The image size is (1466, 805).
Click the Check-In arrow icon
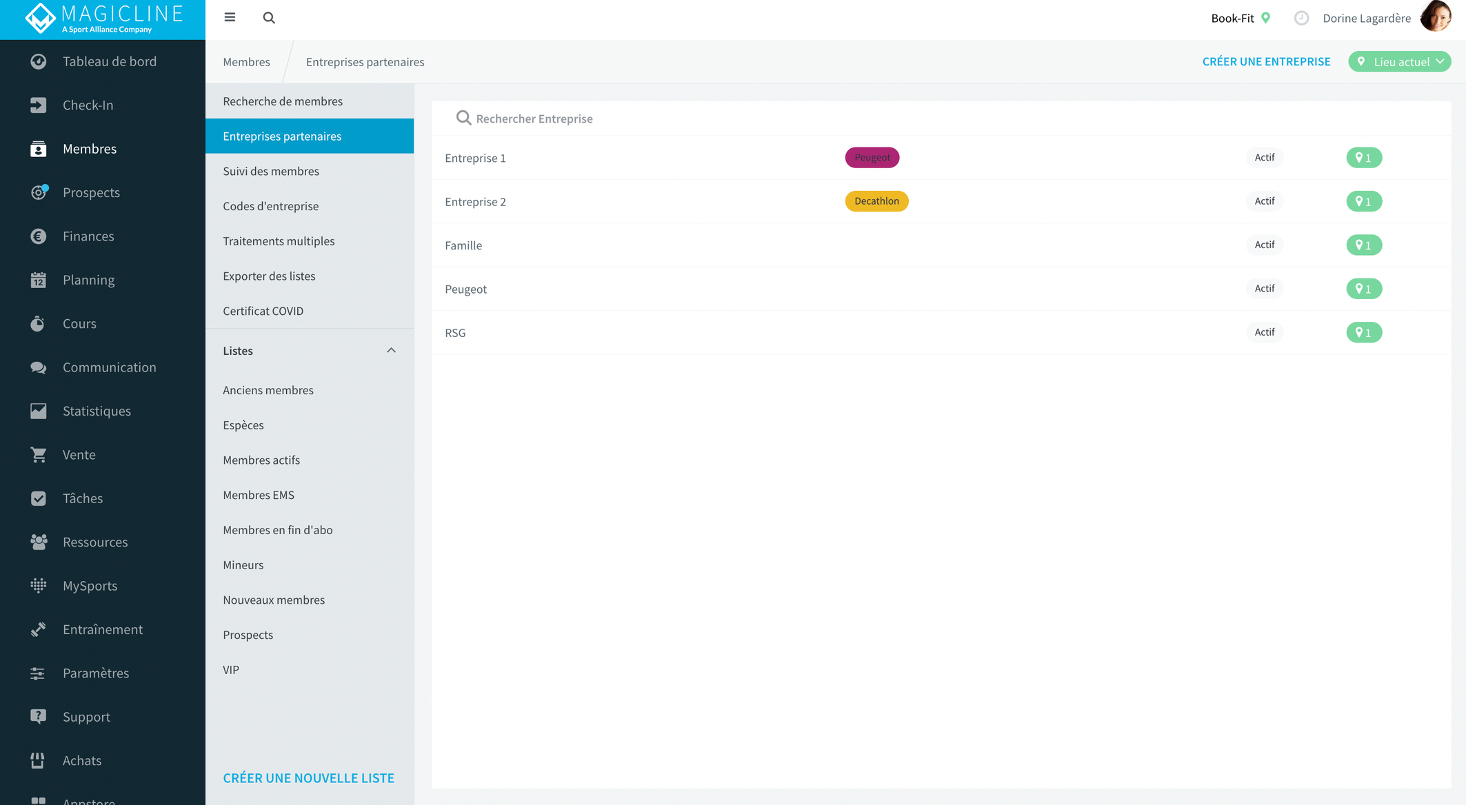[39, 105]
